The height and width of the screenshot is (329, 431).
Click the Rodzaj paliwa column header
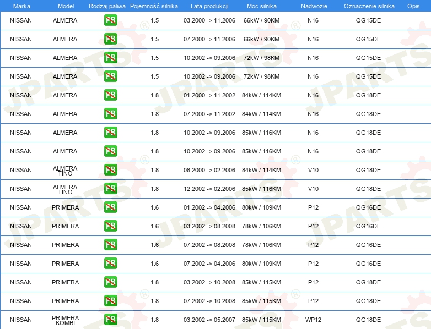tap(107, 6)
